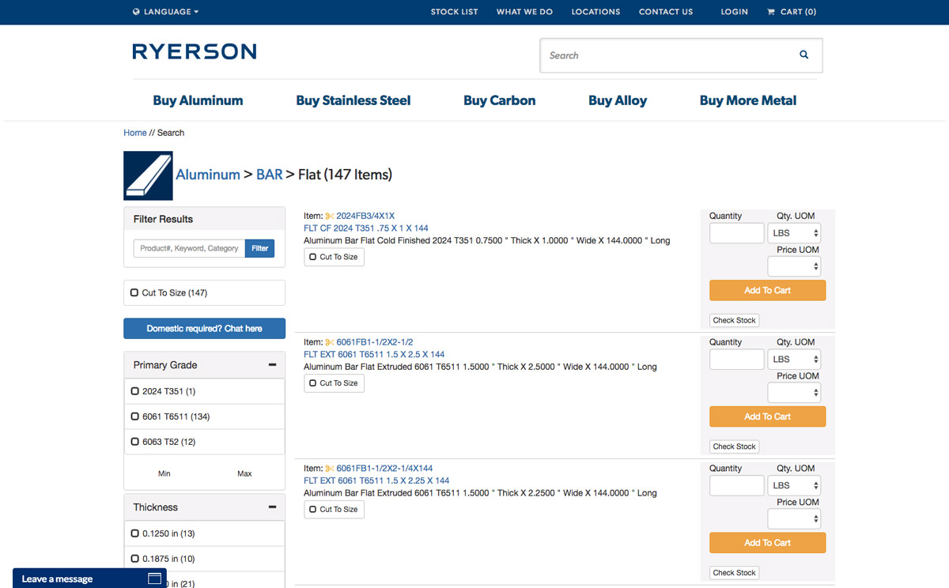949x588 pixels.
Task: Click scissors icon beside 6061FB1-1/2X2-1/4X144
Action: (330, 469)
